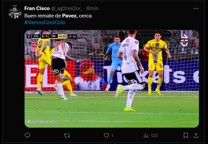208x144 pixels.
Task: Open the #VamosColoColo hashtag
Action: click(x=45, y=22)
